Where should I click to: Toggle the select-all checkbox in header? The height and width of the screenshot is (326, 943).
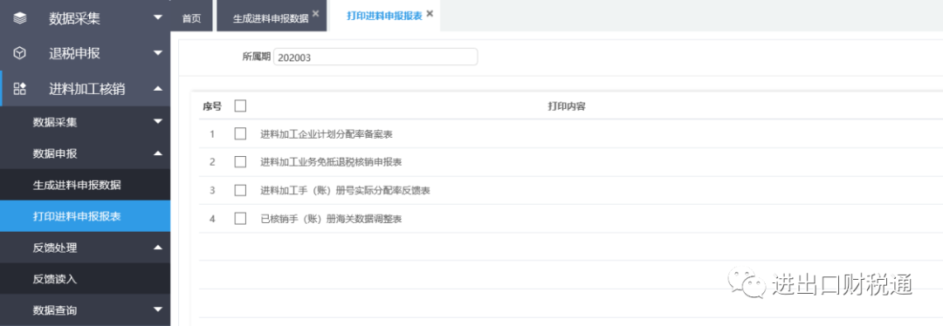tap(241, 105)
